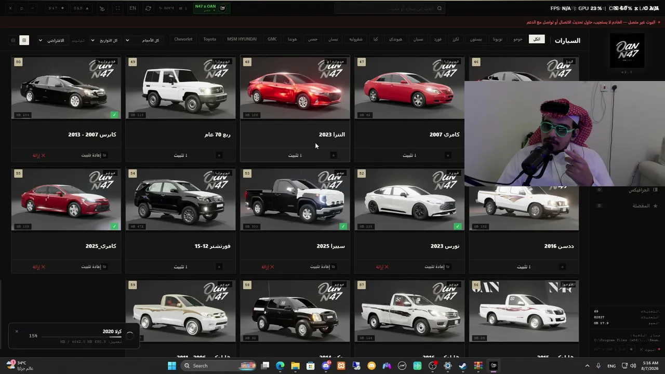Image resolution: width=665 pixels, height=374 pixels.
Task: Click تثبيت to install كامري 2007
Action: point(409,155)
